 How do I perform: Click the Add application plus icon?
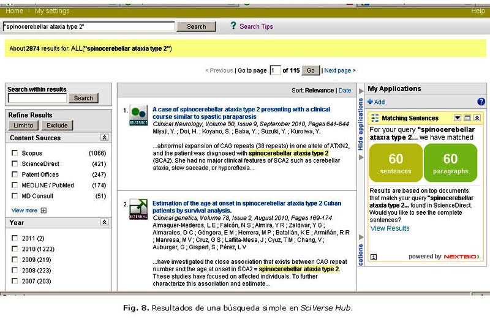pyautogui.click(x=370, y=102)
